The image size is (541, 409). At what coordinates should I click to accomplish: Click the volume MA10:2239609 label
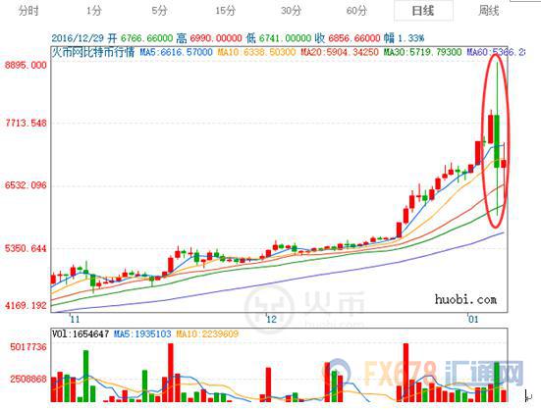[x=207, y=333]
